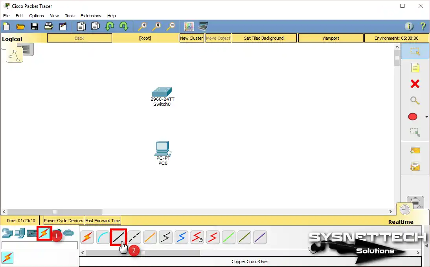Click the Print icon
This screenshot has width=430, height=267.
(x=49, y=26)
